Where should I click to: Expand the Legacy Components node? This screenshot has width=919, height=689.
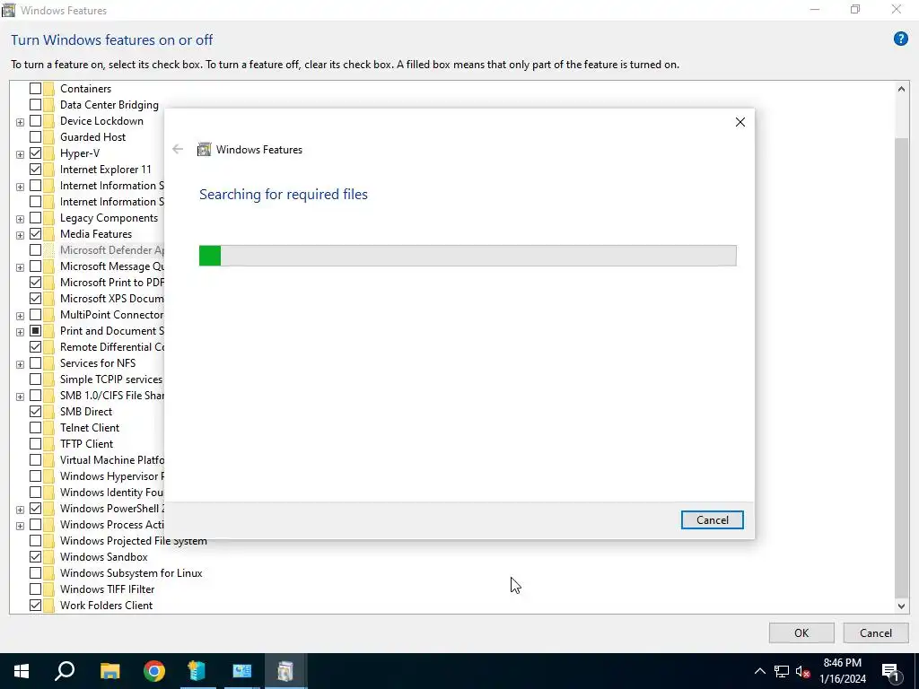pyautogui.click(x=20, y=219)
